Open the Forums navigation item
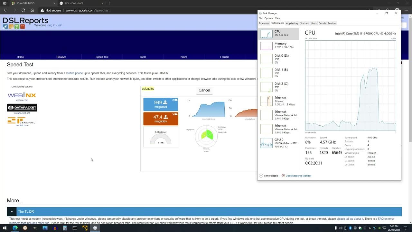This screenshot has width=412, height=232. coord(225,57)
